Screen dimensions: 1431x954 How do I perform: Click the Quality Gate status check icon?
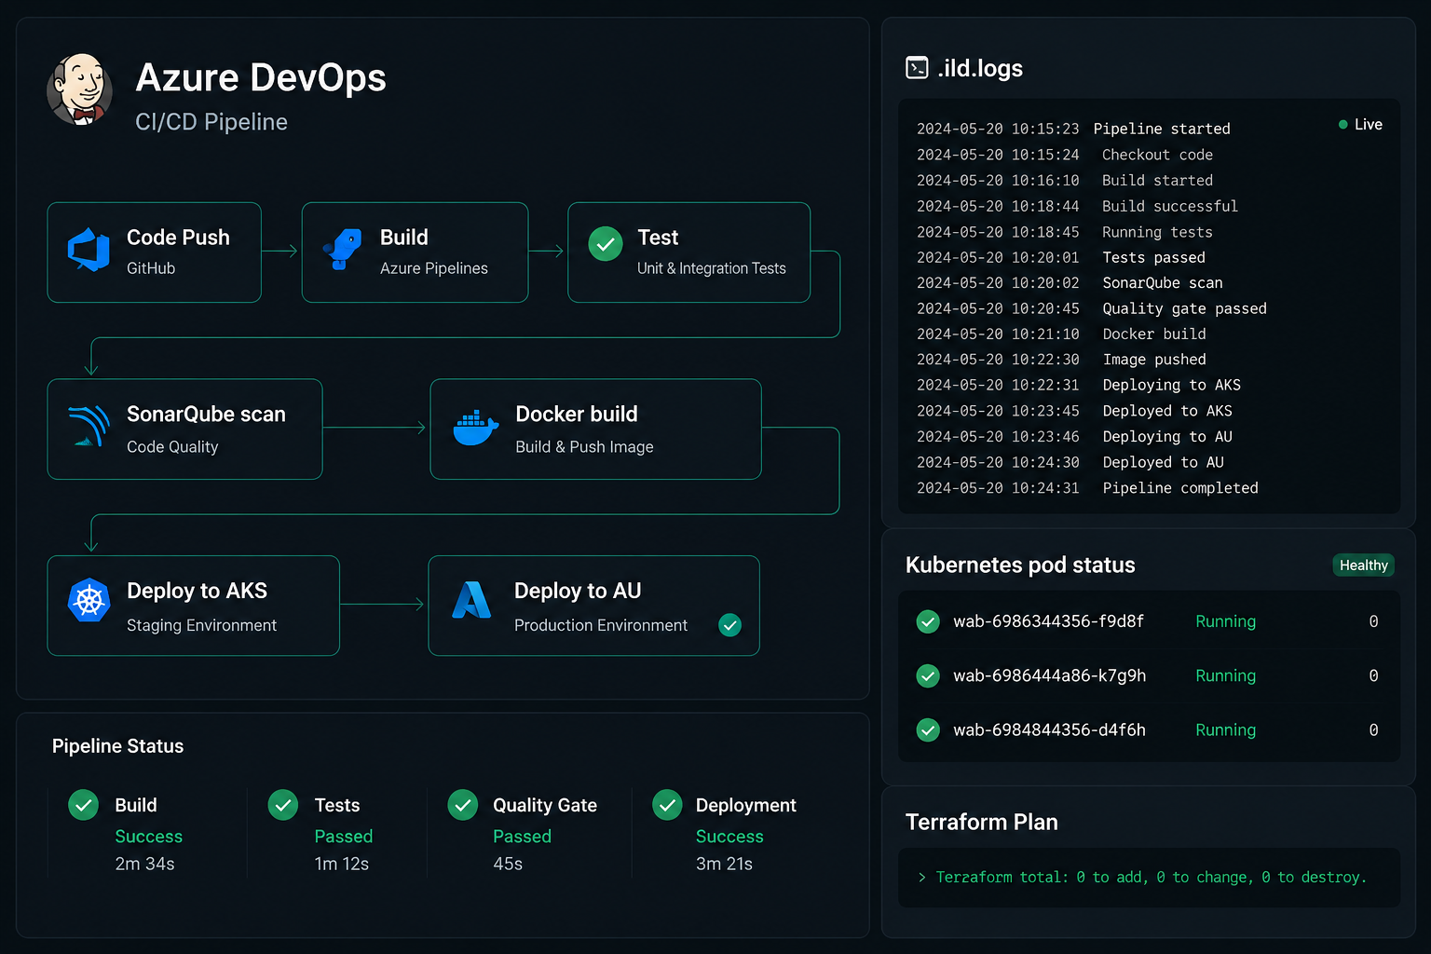pyautogui.click(x=463, y=805)
